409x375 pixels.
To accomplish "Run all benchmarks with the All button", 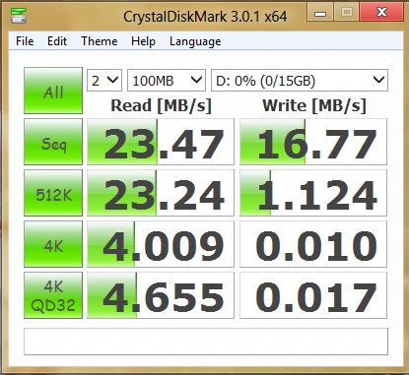I will (x=53, y=91).
